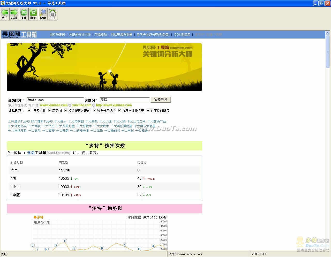Focus the 关键词 input field
The height and width of the screenshot is (257, 331).
click(125, 100)
